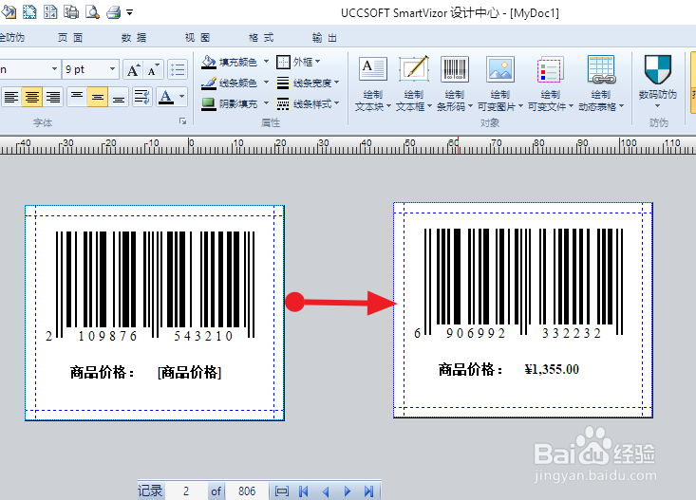Open the 格式 ribbon tab

pyautogui.click(x=261, y=38)
